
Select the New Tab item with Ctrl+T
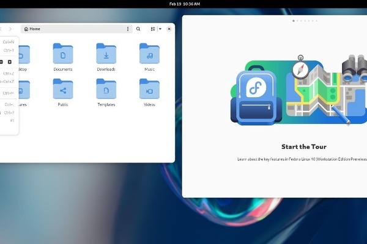[9, 50]
